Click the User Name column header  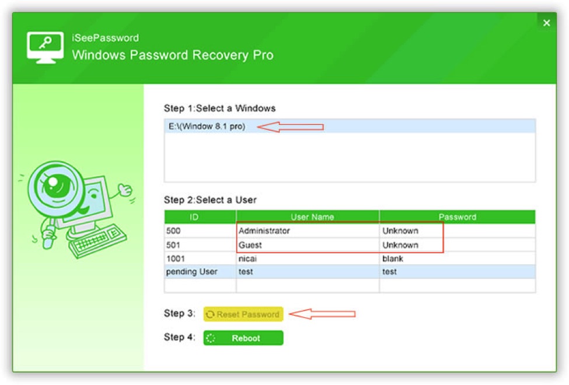[308, 217]
